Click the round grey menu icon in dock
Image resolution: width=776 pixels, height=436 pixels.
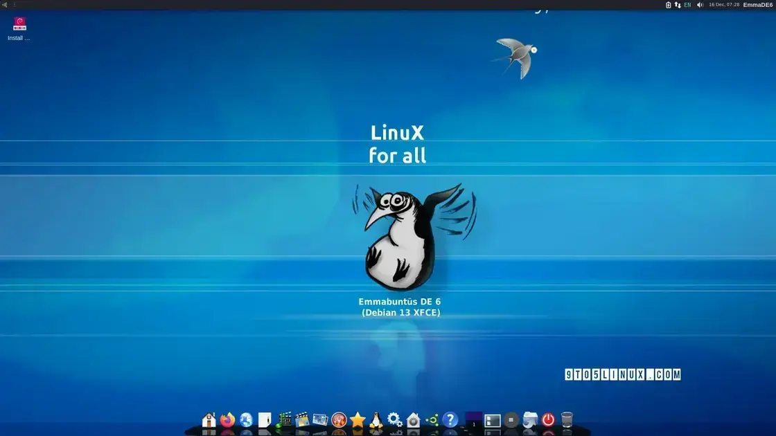tap(511, 419)
